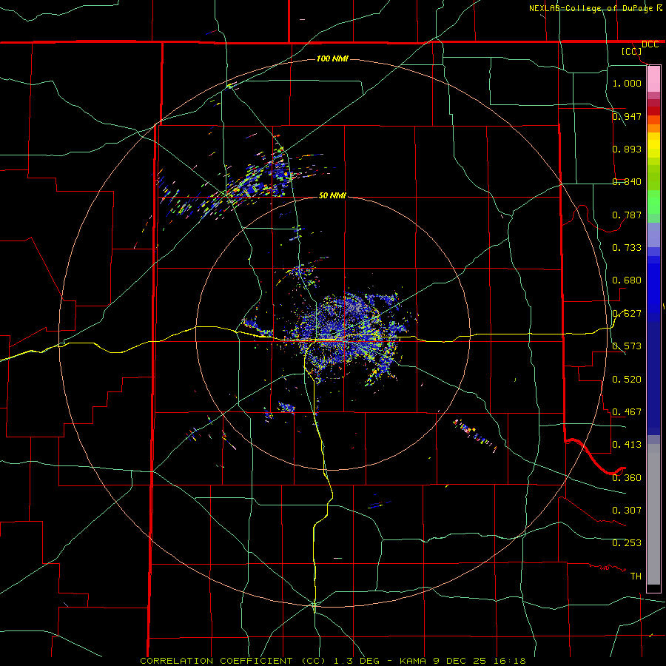Click the 0.627 legend value
This screenshot has width=666, height=666.
pos(627,314)
